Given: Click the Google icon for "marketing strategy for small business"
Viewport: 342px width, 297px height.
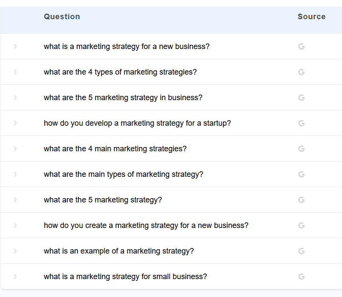Looking at the screenshot, I should [302, 277].
